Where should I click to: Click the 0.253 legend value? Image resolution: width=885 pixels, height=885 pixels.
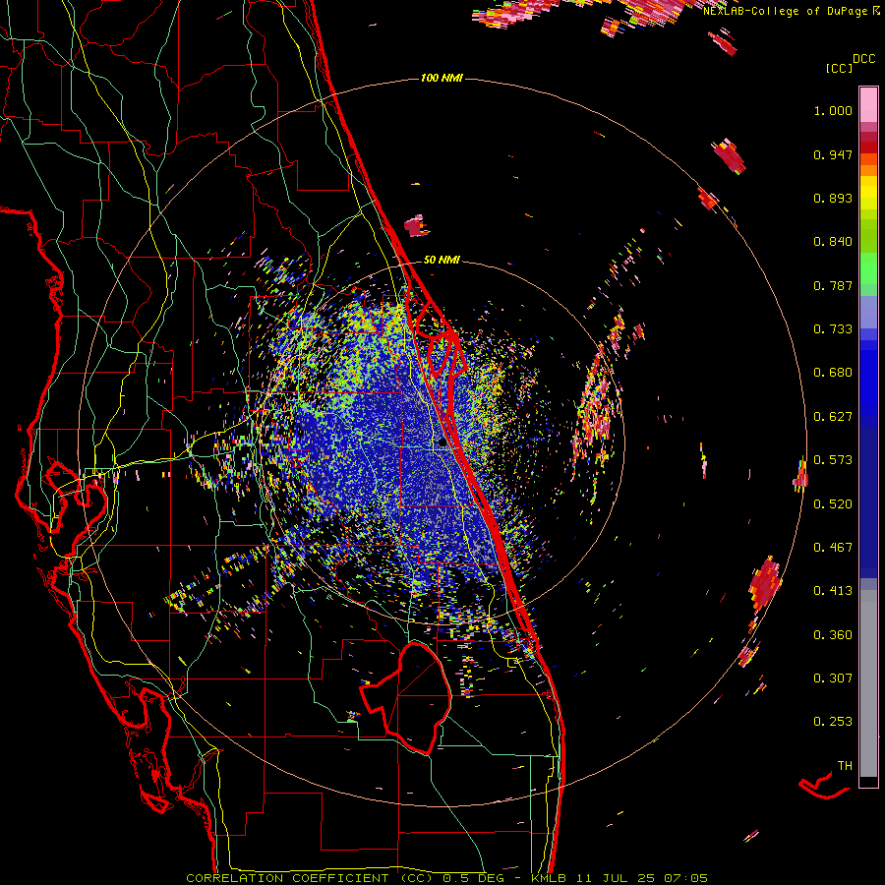(833, 722)
